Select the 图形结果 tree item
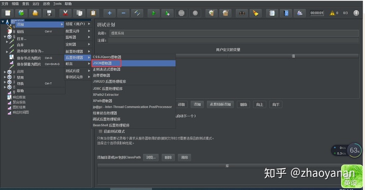Screen dimensions: 365x190 (x=19, y=107)
